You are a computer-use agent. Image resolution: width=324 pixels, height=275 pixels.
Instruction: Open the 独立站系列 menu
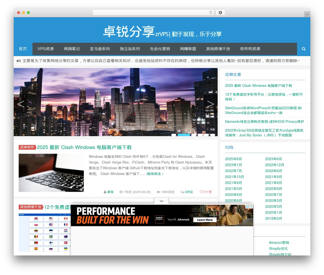130,49
